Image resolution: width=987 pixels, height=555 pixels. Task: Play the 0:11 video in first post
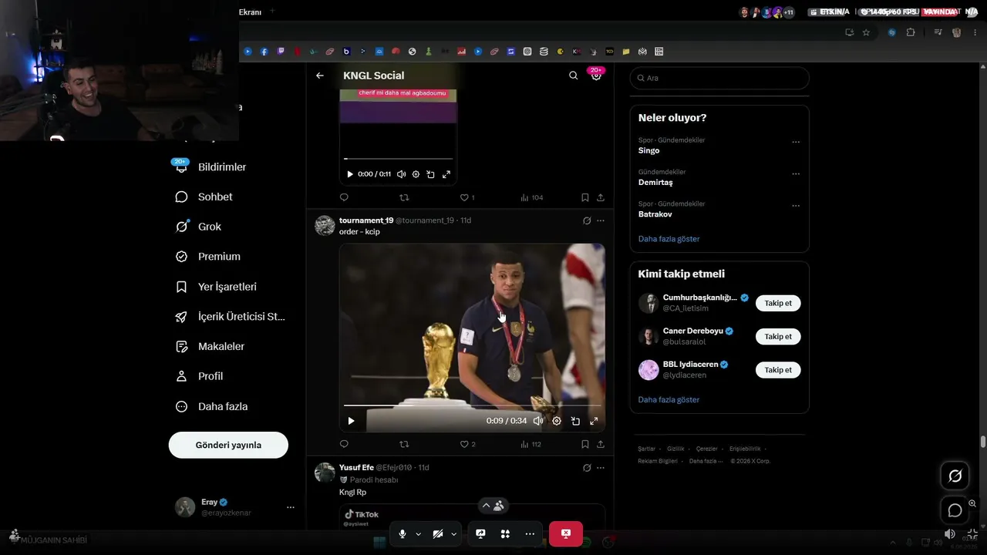point(350,174)
